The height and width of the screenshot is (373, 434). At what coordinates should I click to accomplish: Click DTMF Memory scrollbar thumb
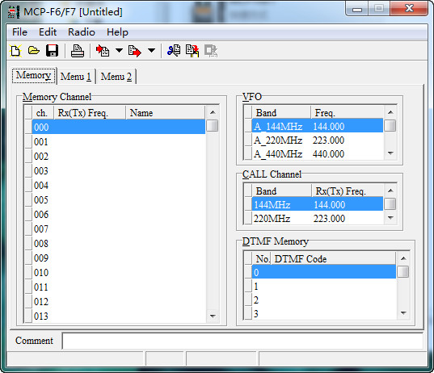click(403, 271)
